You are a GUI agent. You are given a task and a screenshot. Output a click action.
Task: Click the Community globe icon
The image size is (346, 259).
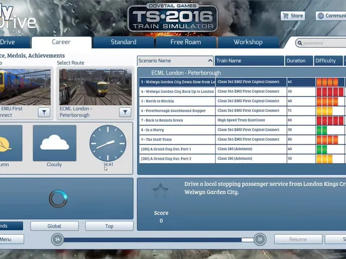(x=321, y=16)
